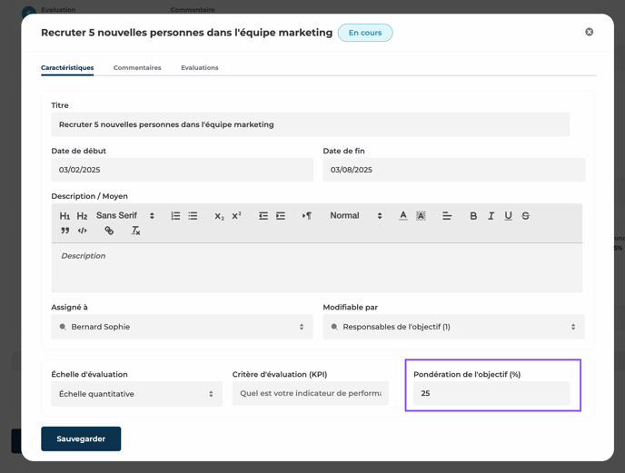Screen dimensions: 625x473
Task: Apply Heading 1 formatting in description toolbar
Action: [64, 216]
